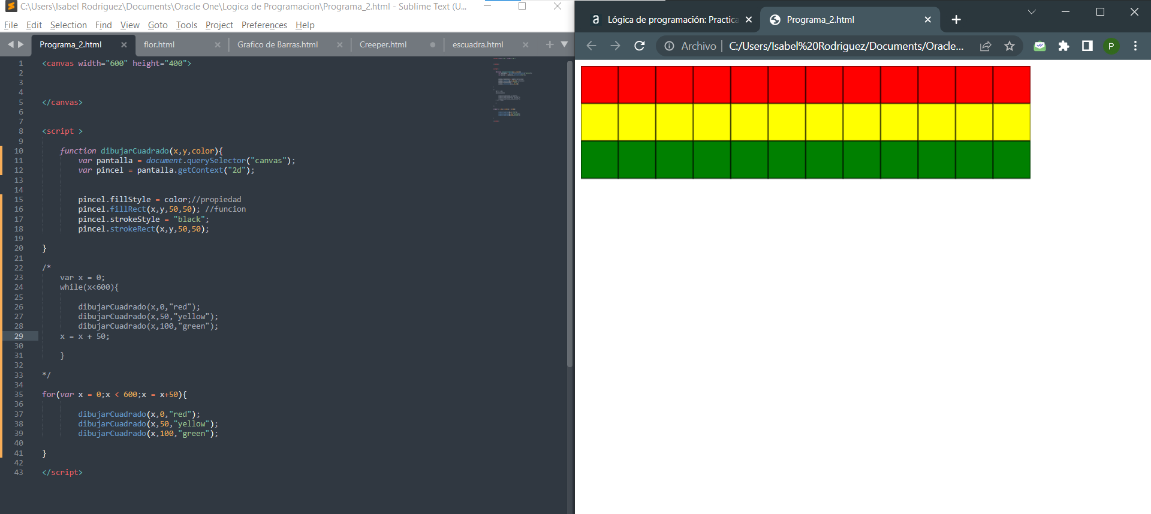Maximize the Sublime Text window

pos(522,7)
